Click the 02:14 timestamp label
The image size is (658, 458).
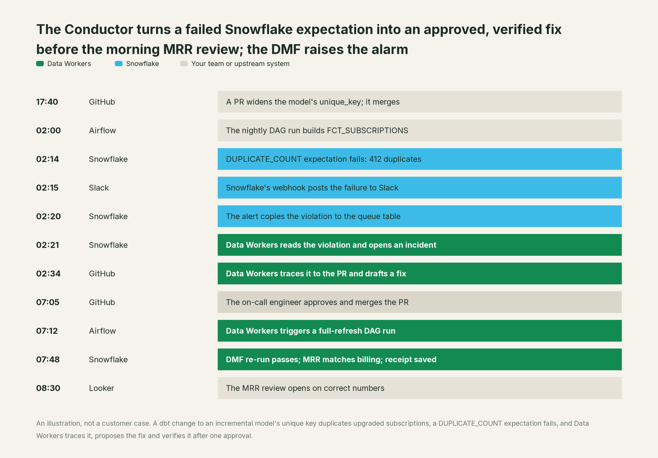click(48, 159)
